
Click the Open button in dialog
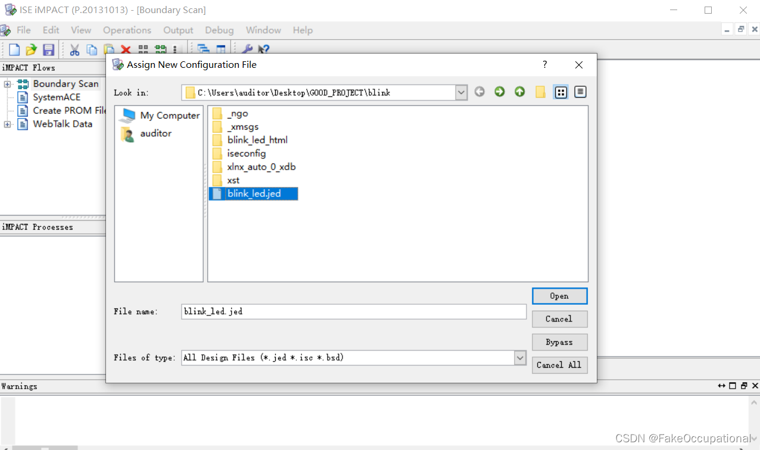coord(559,296)
